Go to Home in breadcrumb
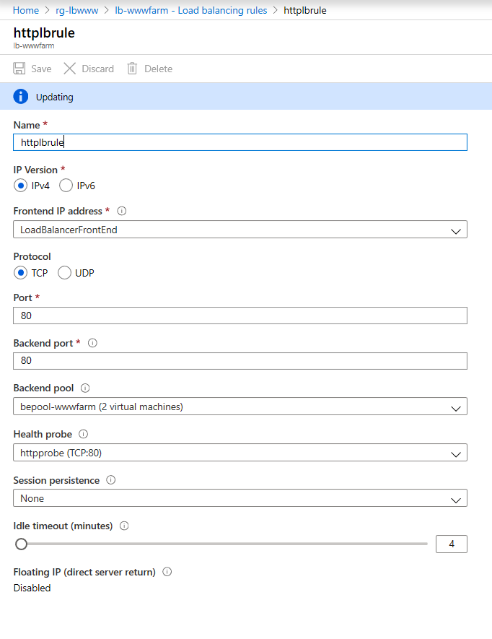 coord(26,10)
